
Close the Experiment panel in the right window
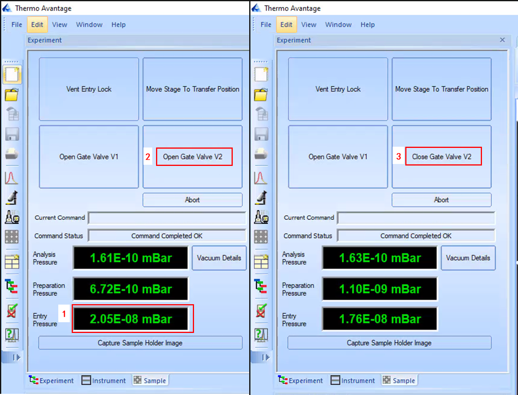point(502,40)
